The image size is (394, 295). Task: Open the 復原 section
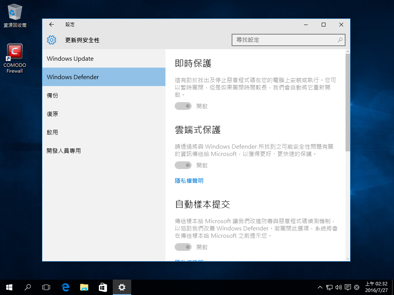coord(104,114)
